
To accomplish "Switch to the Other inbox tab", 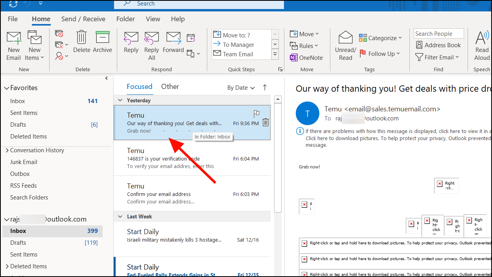I will coord(170,87).
